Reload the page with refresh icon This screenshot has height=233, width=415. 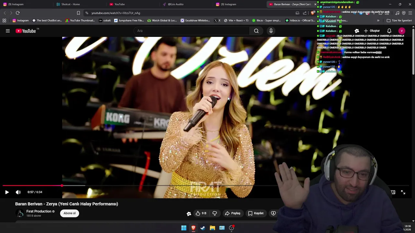tap(18, 13)
